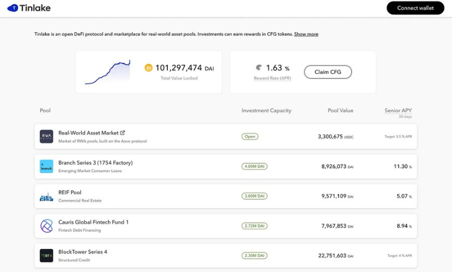Open the Reward Rate (APR) tooltip label
Screen dimensions: 452x272
pyautogui.click(x=272, y=78)
